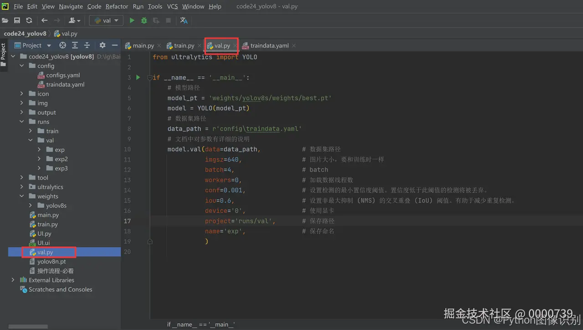Click the model_pt path string on line 5
This screenshot has height=330, width=583.
(270, 98)
